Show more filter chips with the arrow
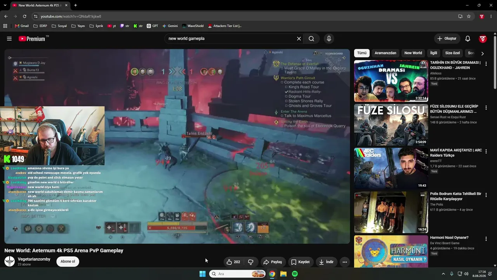Image resolution: width=497 pixels, height=280 pixels. pyautogui.click(x=482, y=53)
